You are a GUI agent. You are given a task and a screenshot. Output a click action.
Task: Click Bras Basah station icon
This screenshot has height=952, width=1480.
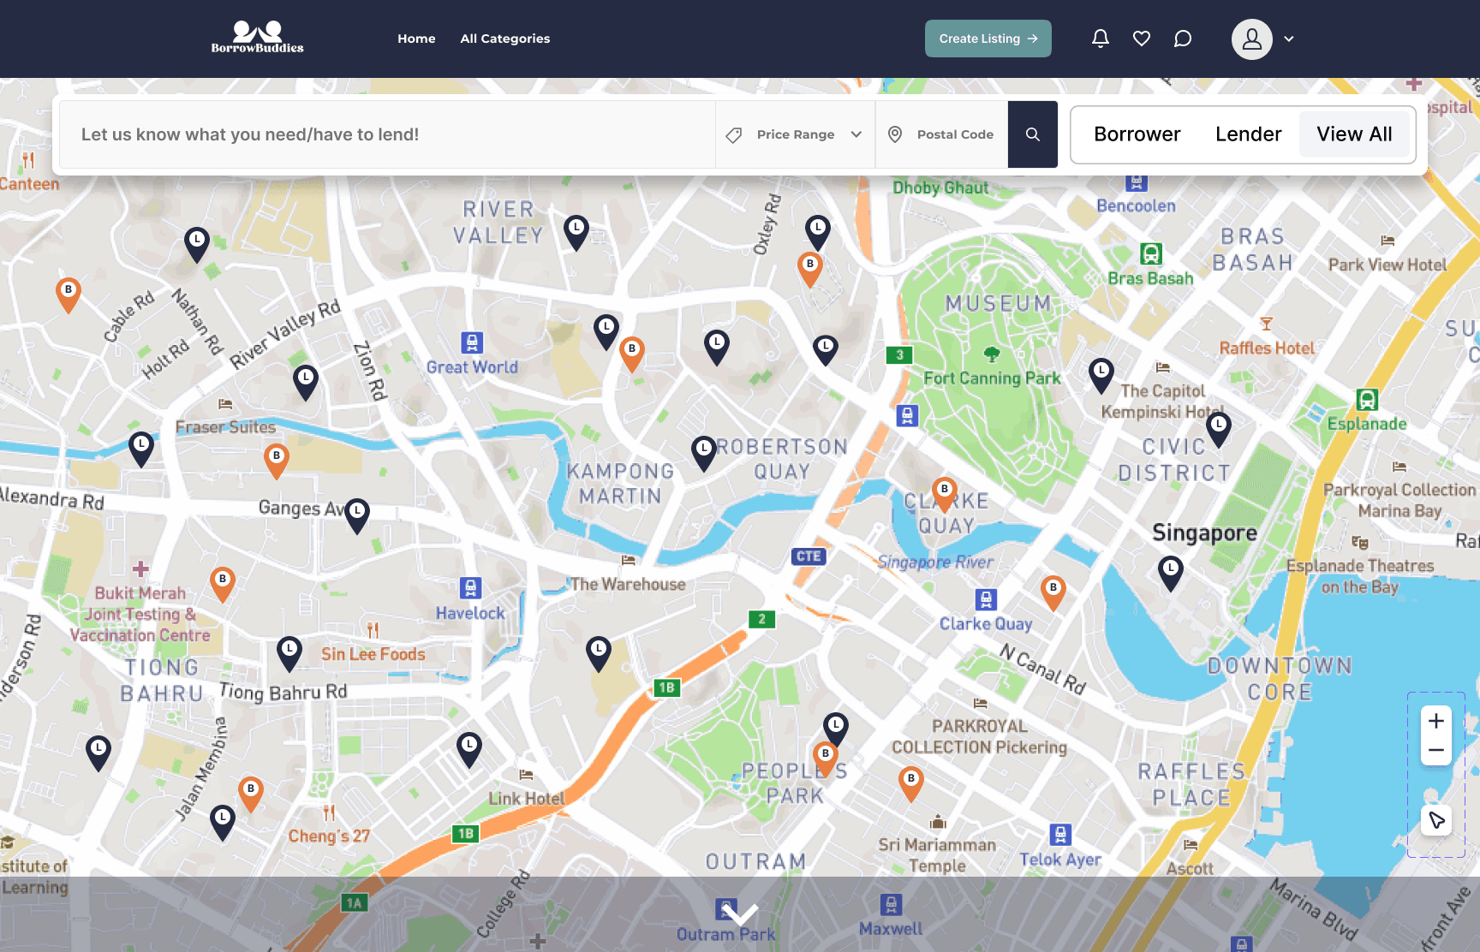coord(1151,253)
